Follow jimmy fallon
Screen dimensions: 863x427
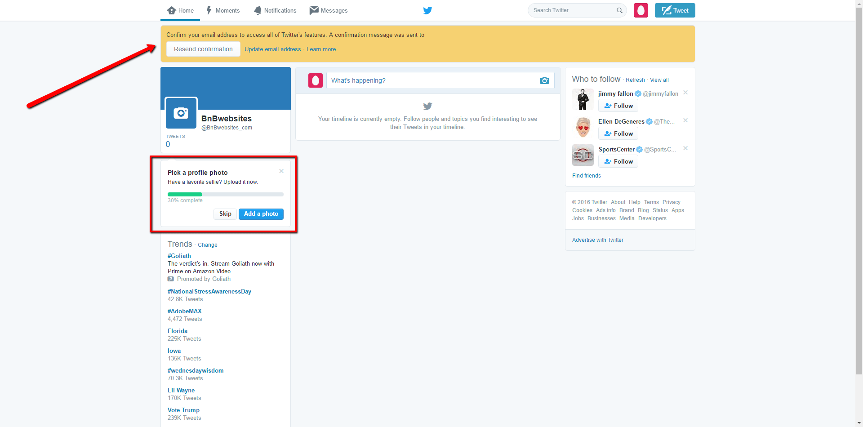pyautogui.click(x=618, y=106)
